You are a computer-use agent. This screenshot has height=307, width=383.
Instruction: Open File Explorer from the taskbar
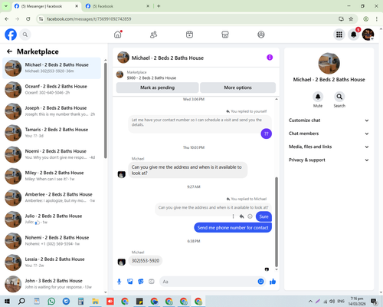[95, 302]
